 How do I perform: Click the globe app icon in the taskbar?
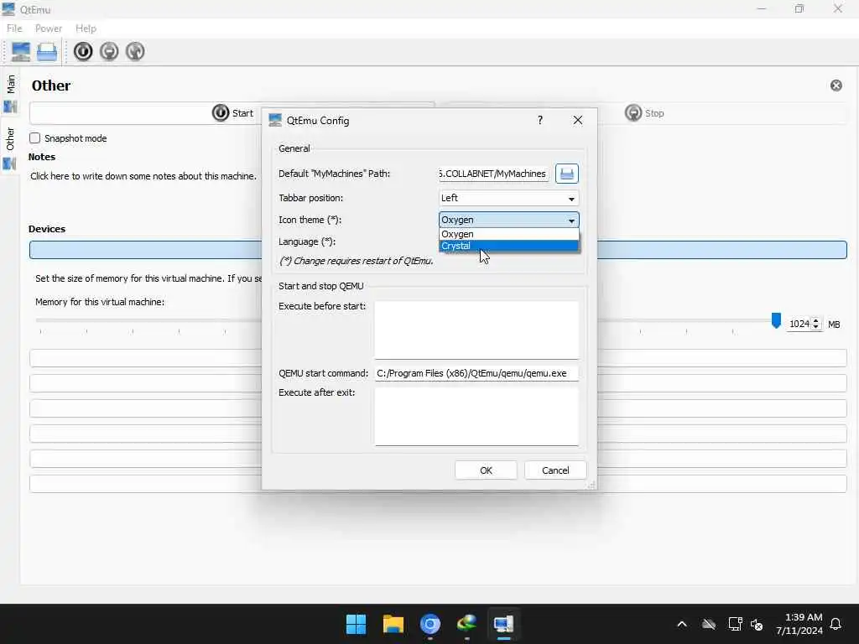[466, 624]
